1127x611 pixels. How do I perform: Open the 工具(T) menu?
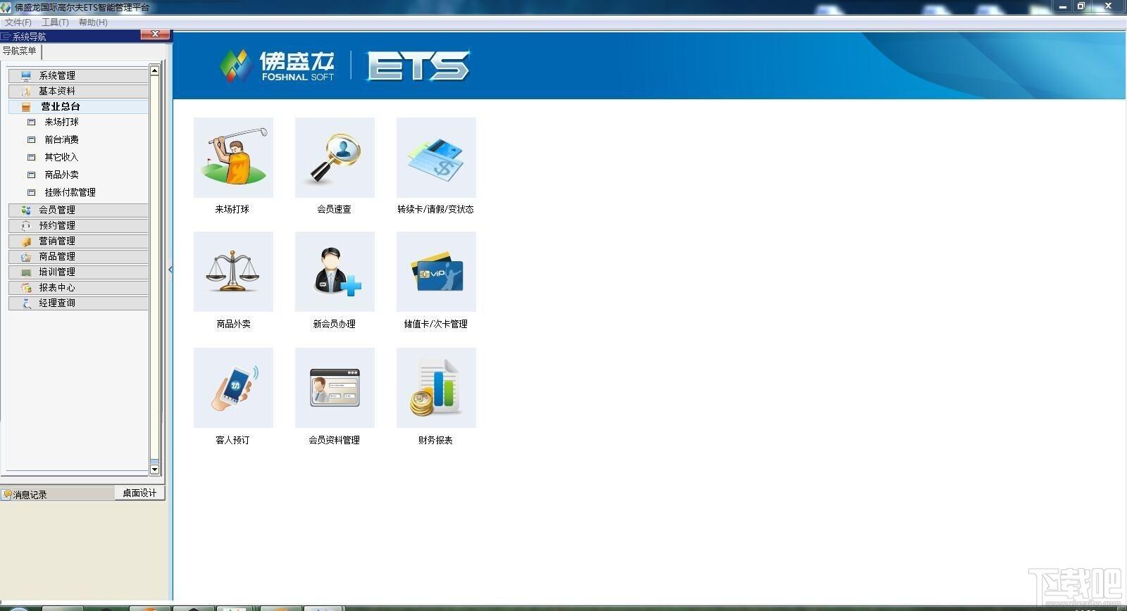click(x=55, y=23)
